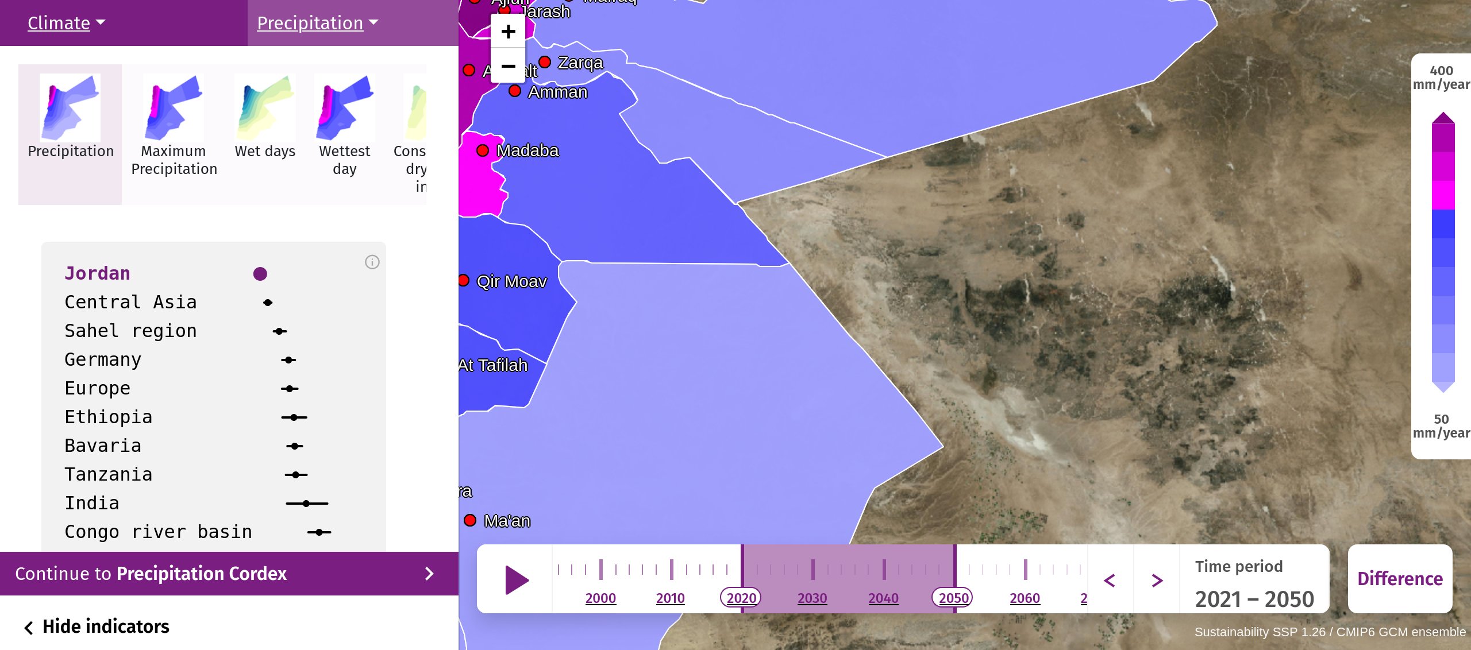Click the Amman city marker
Screen dimensions: 1471x650
515,91
